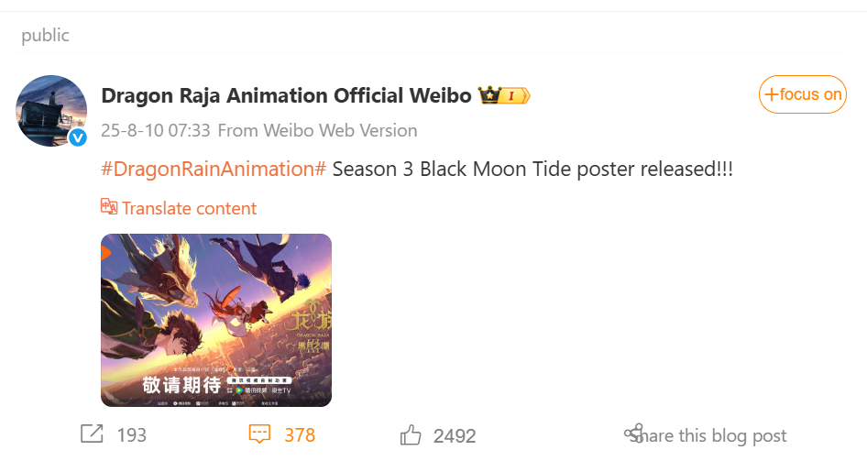Click the repost arrow icon
Screen dimensions: 867x461
point(92,434)
